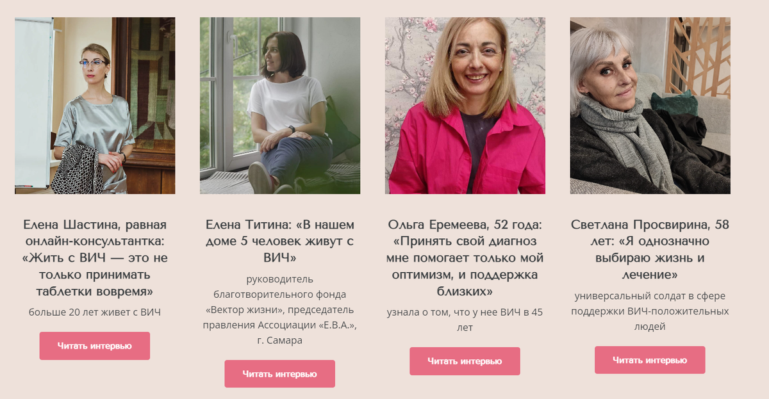
Task: Click 'Читать интервью' under Ольга Еремеева
Action: tap(465, 361)
